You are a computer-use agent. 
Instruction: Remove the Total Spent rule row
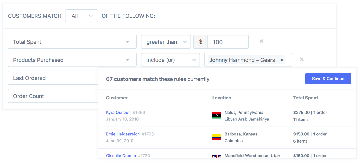(x=261, y=41)
